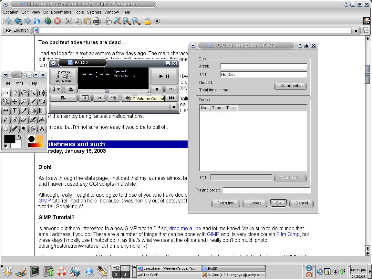Expand the Konqueror location bar history dropdown
This screenshot has height=279, width=372.
[x=356, y=30]
